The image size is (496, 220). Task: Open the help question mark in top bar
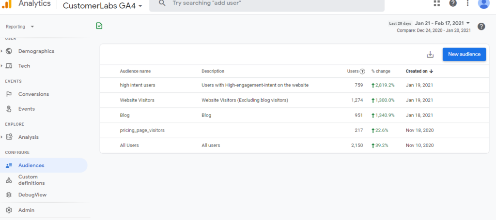(453, 3)
